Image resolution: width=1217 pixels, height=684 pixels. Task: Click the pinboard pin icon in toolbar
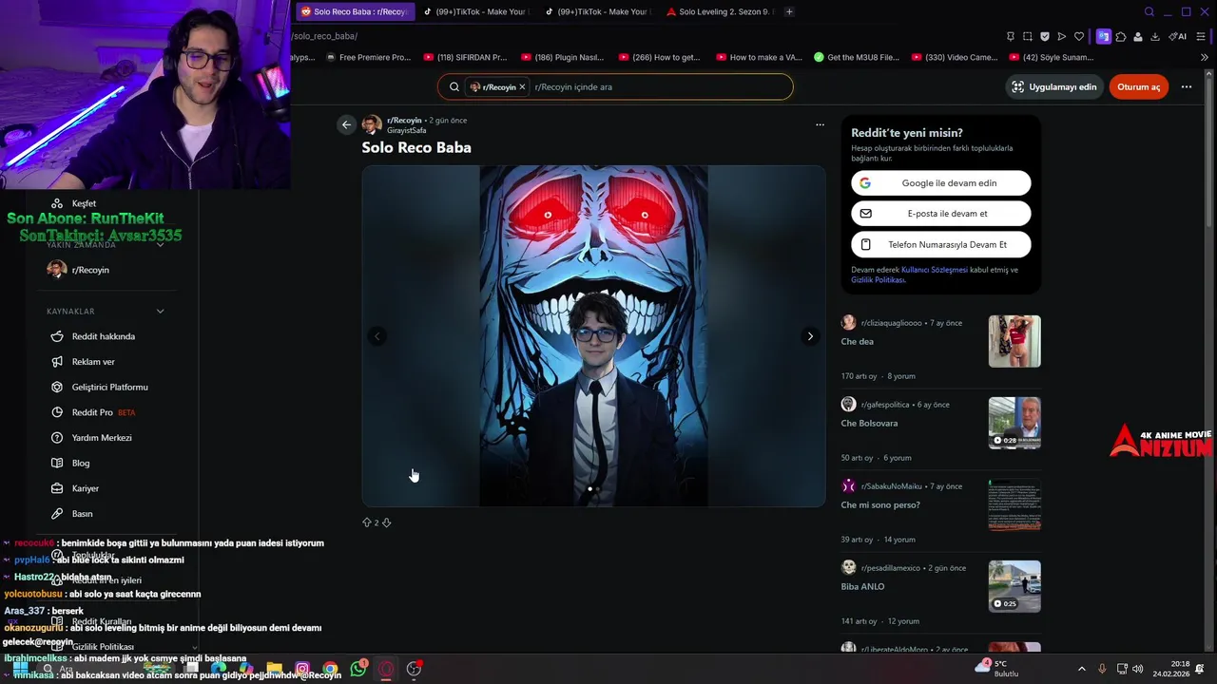tap(1010, 36)
